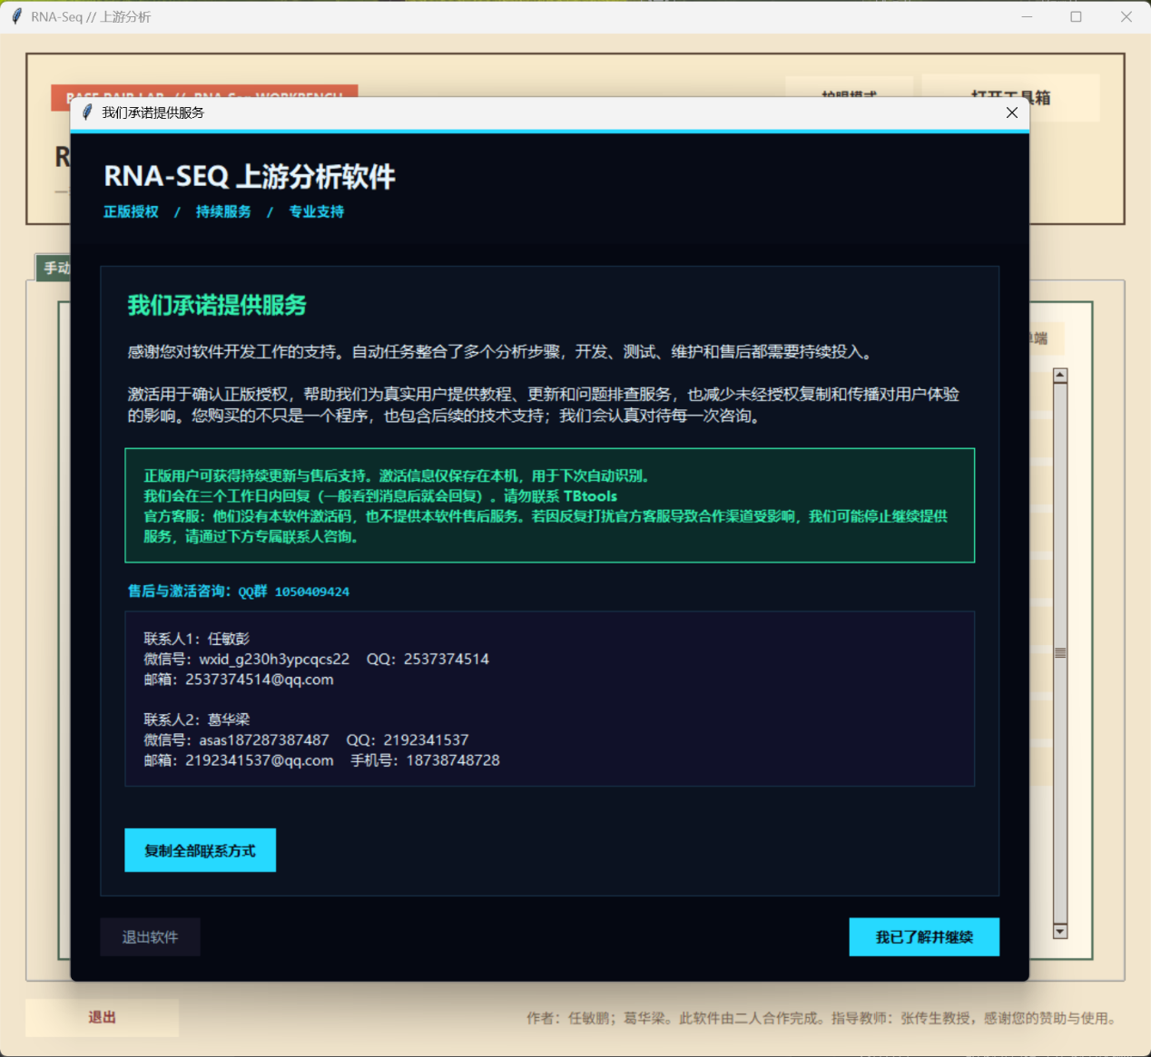Minimize the RNA-Seq main window
This screenshot has width=1151, height=1057.
click(1027, 16)
